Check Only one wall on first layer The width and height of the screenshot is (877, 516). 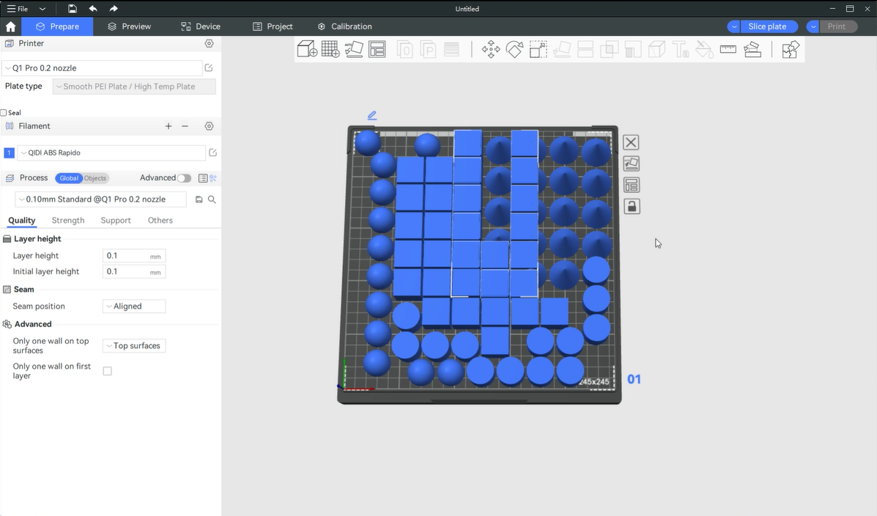pyautogui.click(x=107, y=372)
